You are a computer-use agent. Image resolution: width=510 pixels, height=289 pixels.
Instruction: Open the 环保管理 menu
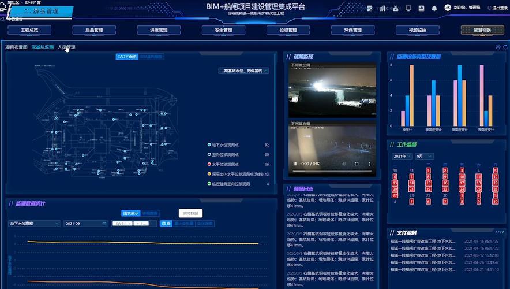(353, 30)
